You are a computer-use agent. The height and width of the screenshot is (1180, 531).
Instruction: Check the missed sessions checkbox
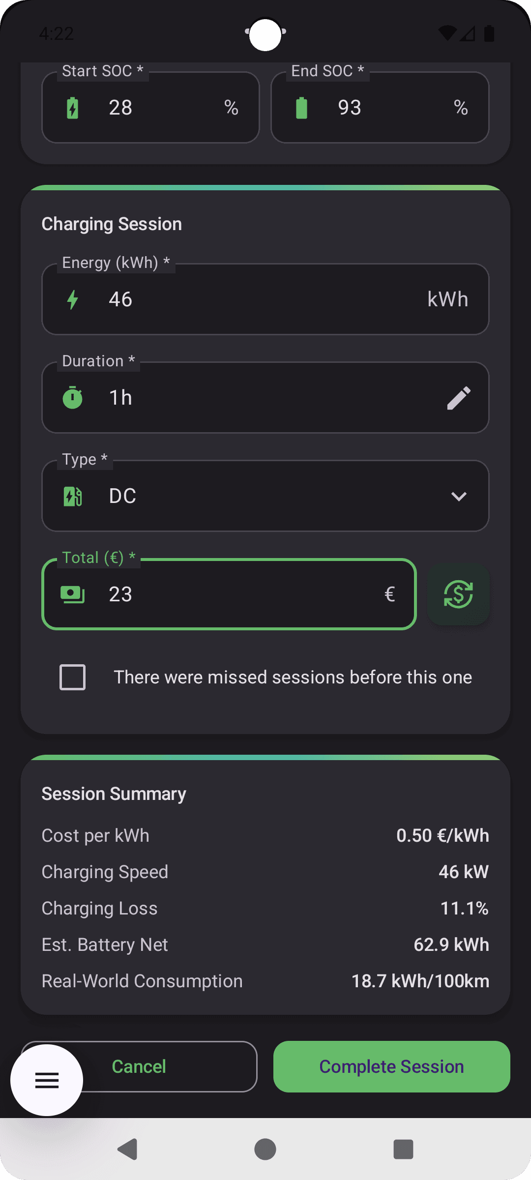(73, 677)
